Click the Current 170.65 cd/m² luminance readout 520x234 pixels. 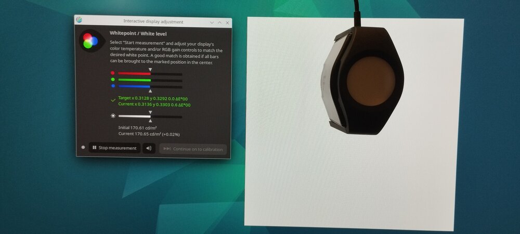pos(149,134)
